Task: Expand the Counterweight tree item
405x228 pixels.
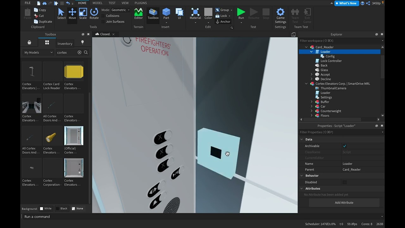Action: 312,111
